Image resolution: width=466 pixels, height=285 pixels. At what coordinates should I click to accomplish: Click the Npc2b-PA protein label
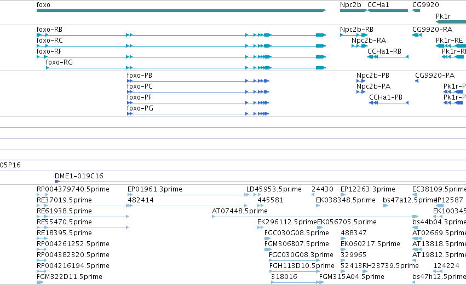tap(373, 86)
